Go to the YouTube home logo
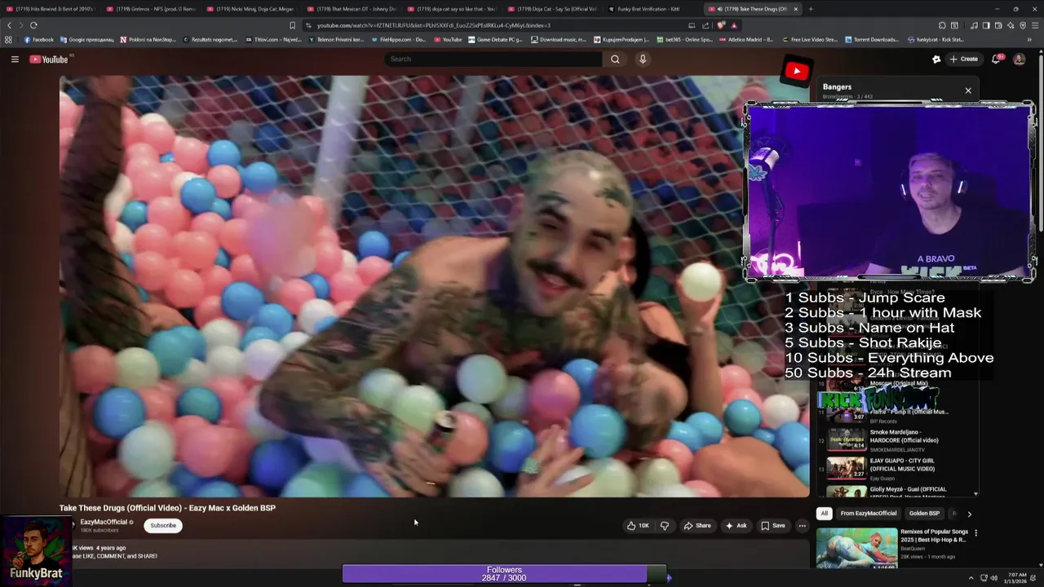 (49, 59)
